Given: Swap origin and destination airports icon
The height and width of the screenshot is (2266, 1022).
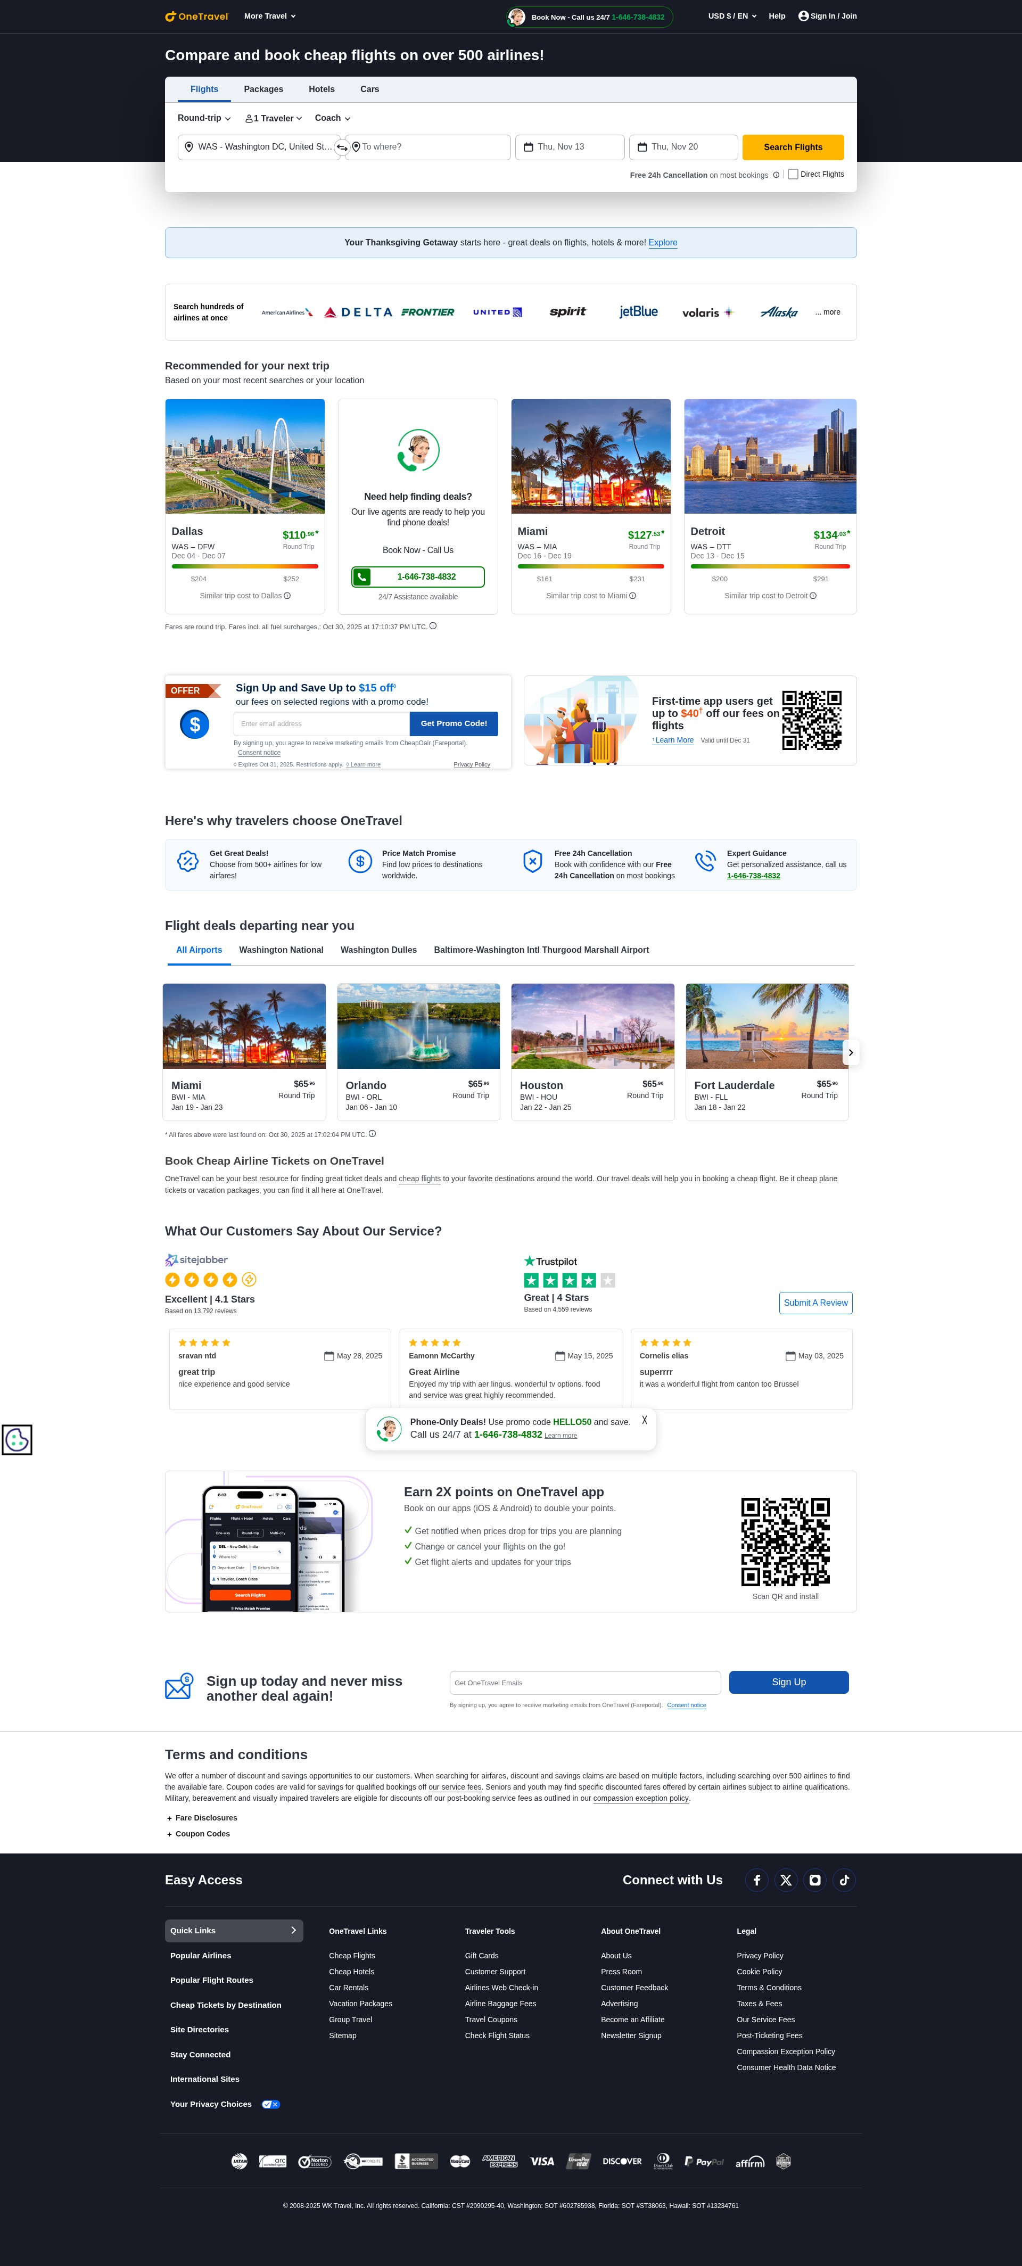Looking at the screenshot, I should pyautogui.click(x=342, y=148).
